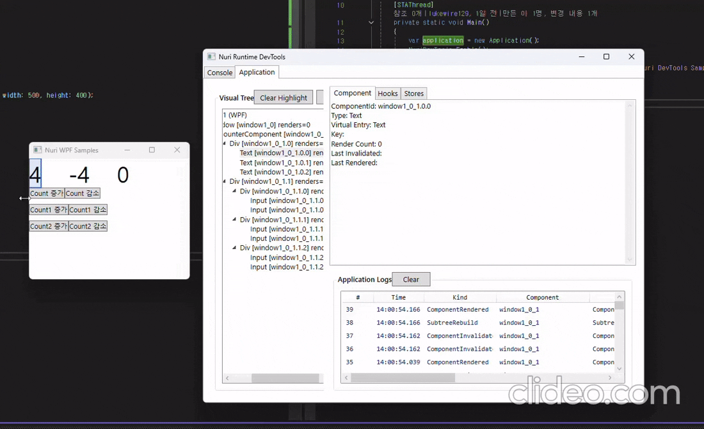Collapse the Div [window1_0_1.0] tree node
This screenshot has height=429, width=704.
tap(225, 144)
